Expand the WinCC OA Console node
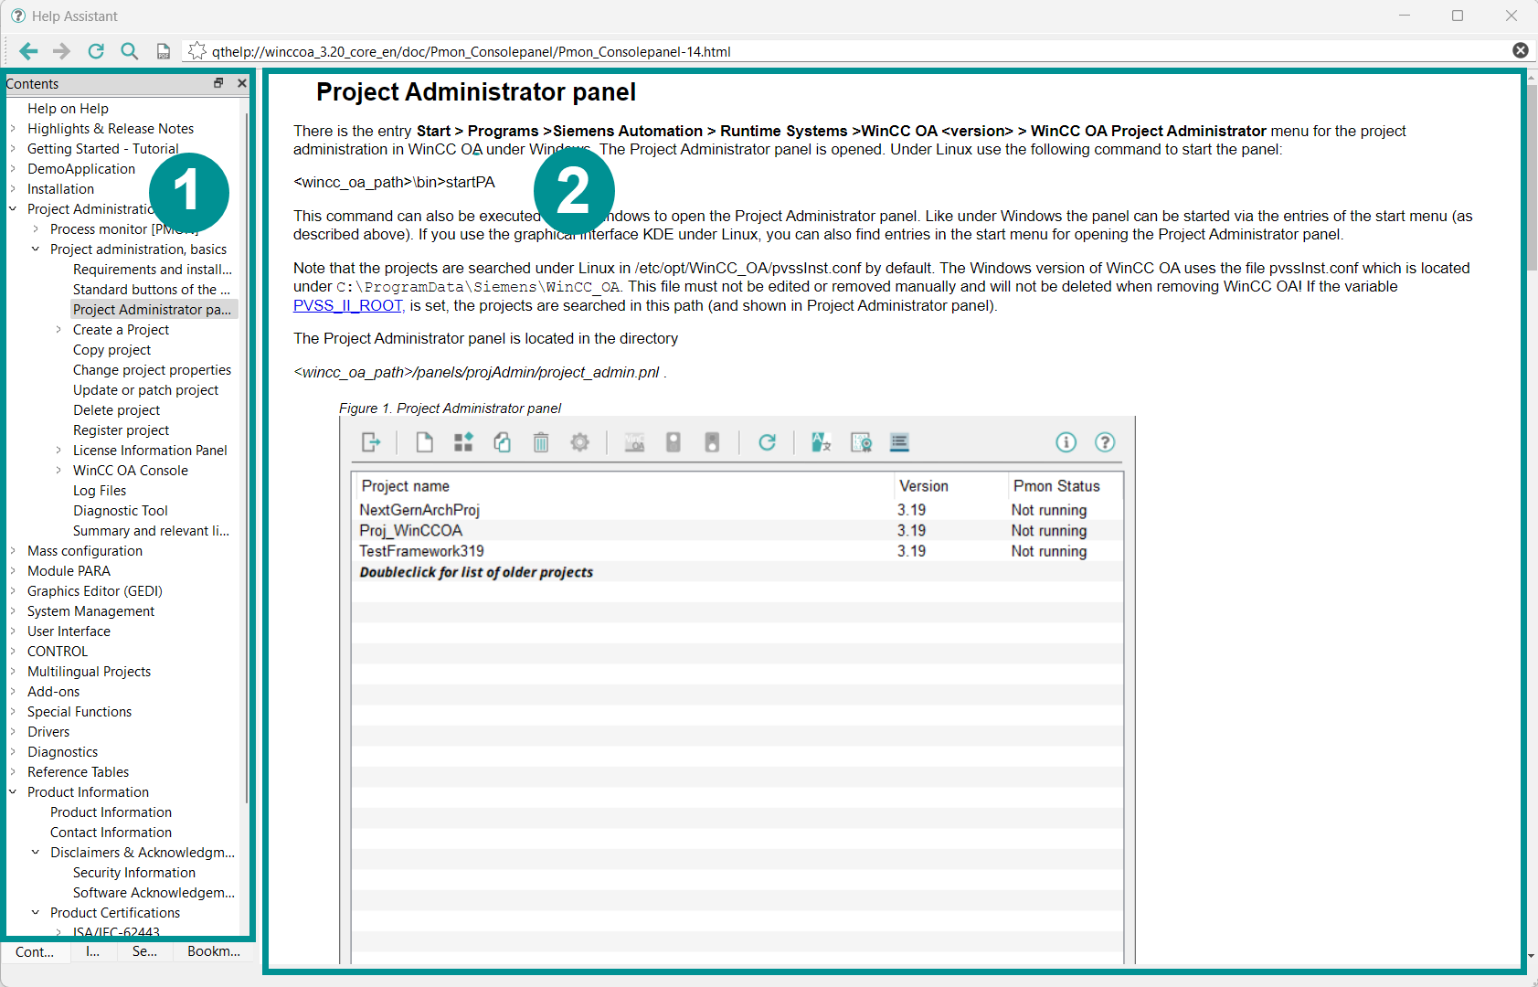 tap(58, 471)
